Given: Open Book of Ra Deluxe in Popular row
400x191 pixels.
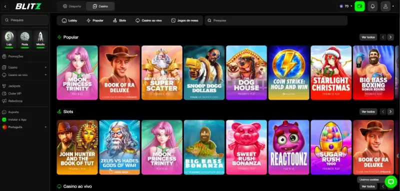Looking at the screenshot, I should point(119,72).
